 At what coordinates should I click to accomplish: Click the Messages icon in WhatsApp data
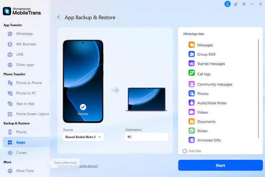191,45
